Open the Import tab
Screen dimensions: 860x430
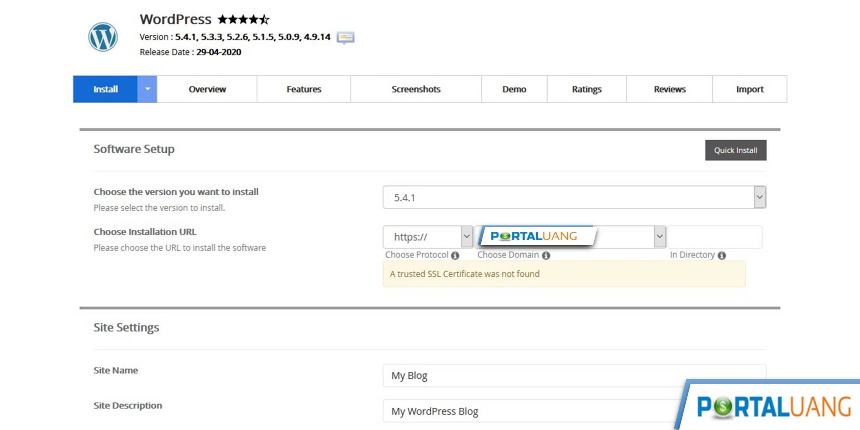point(750,89)
